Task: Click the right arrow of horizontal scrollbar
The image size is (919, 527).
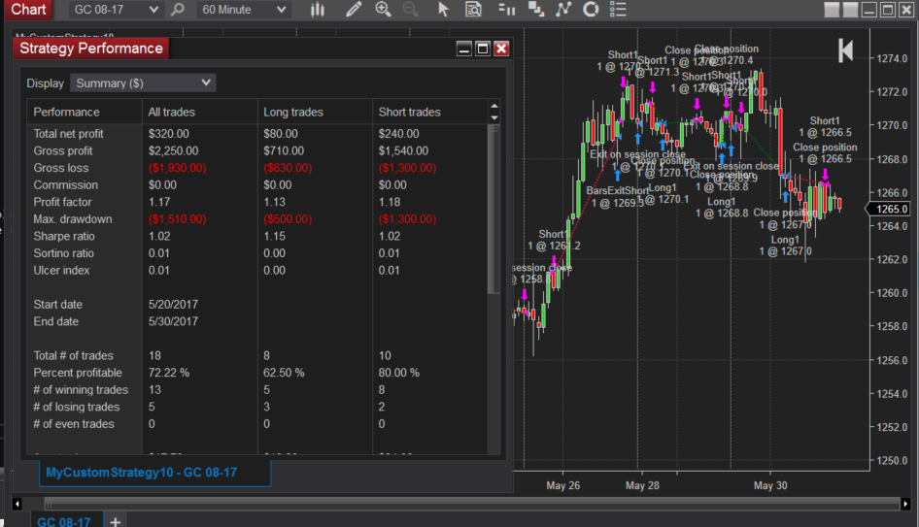Action: point(902,503)
